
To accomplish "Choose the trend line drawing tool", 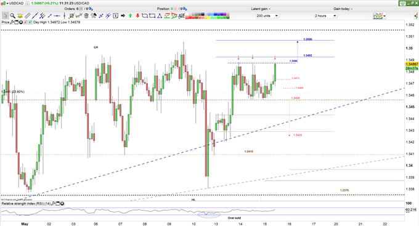I will (x=35, y=16).
